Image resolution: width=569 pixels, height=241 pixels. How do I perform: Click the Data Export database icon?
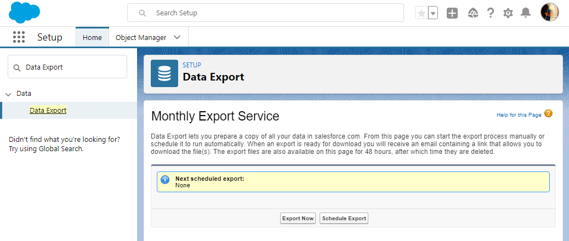coord(164,73)
